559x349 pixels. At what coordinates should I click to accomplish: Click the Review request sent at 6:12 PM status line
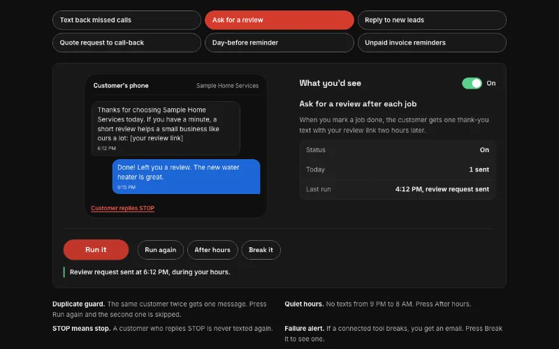(150, 272)
